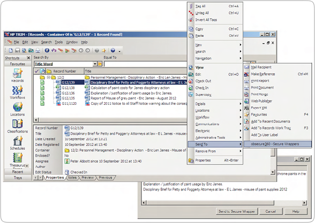Click the Help button in dialog

tap(296, 211)
